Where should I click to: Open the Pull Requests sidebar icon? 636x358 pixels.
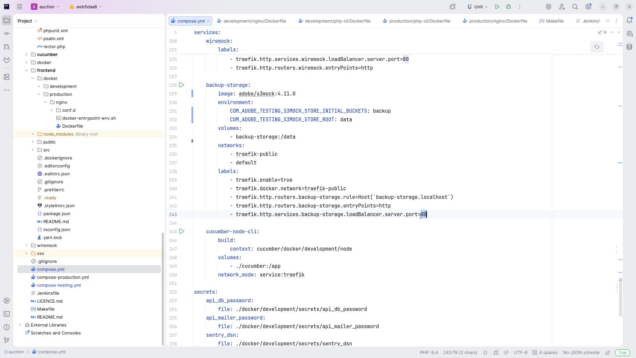click(x=7, y=47)
